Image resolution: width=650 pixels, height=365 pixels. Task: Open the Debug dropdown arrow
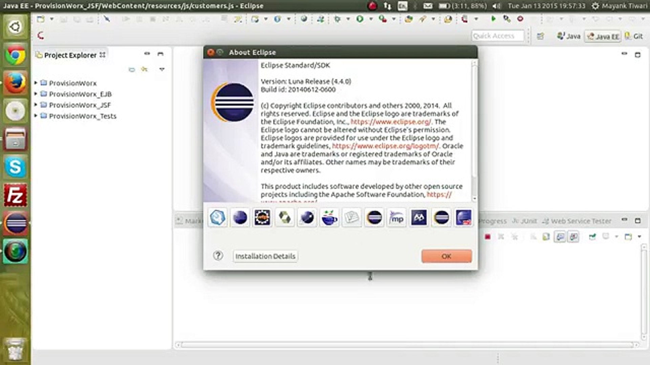348,19
